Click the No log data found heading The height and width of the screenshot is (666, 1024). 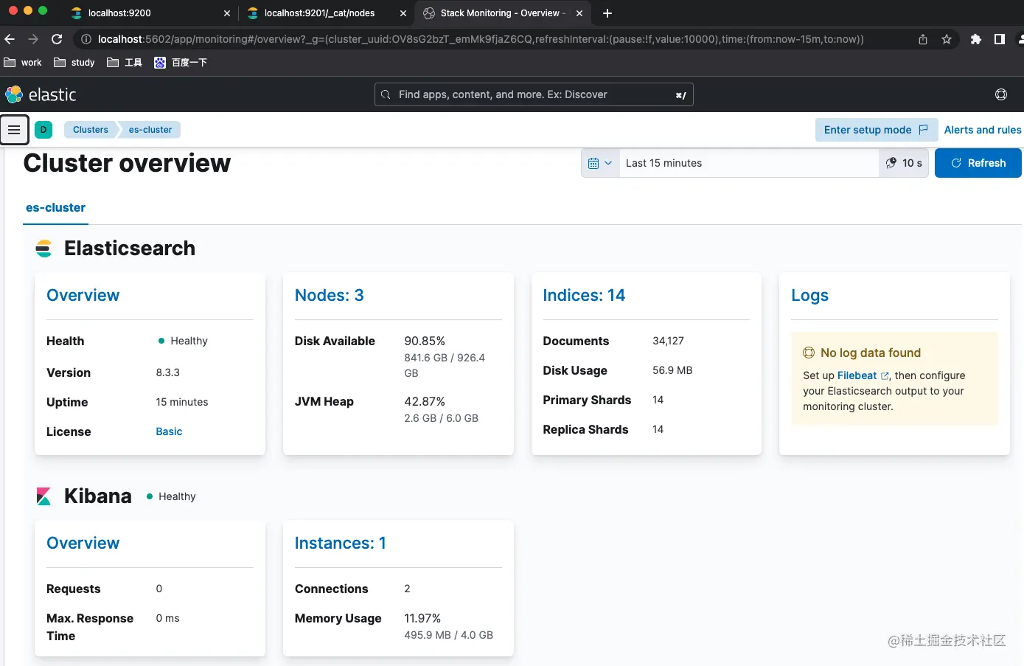coord(871,353)
